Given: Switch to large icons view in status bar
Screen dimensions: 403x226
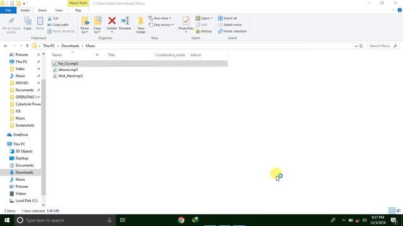Looking at the screenshot, I should [399, 211].
